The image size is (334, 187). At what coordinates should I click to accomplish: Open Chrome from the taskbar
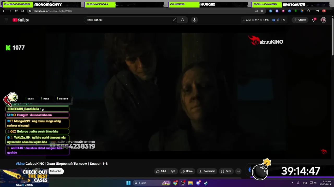[175, 183]
